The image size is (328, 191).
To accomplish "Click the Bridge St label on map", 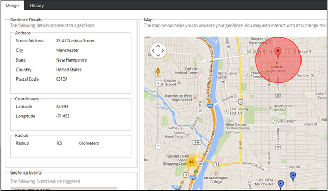I will pyautogui.click(x=305, y=51).
